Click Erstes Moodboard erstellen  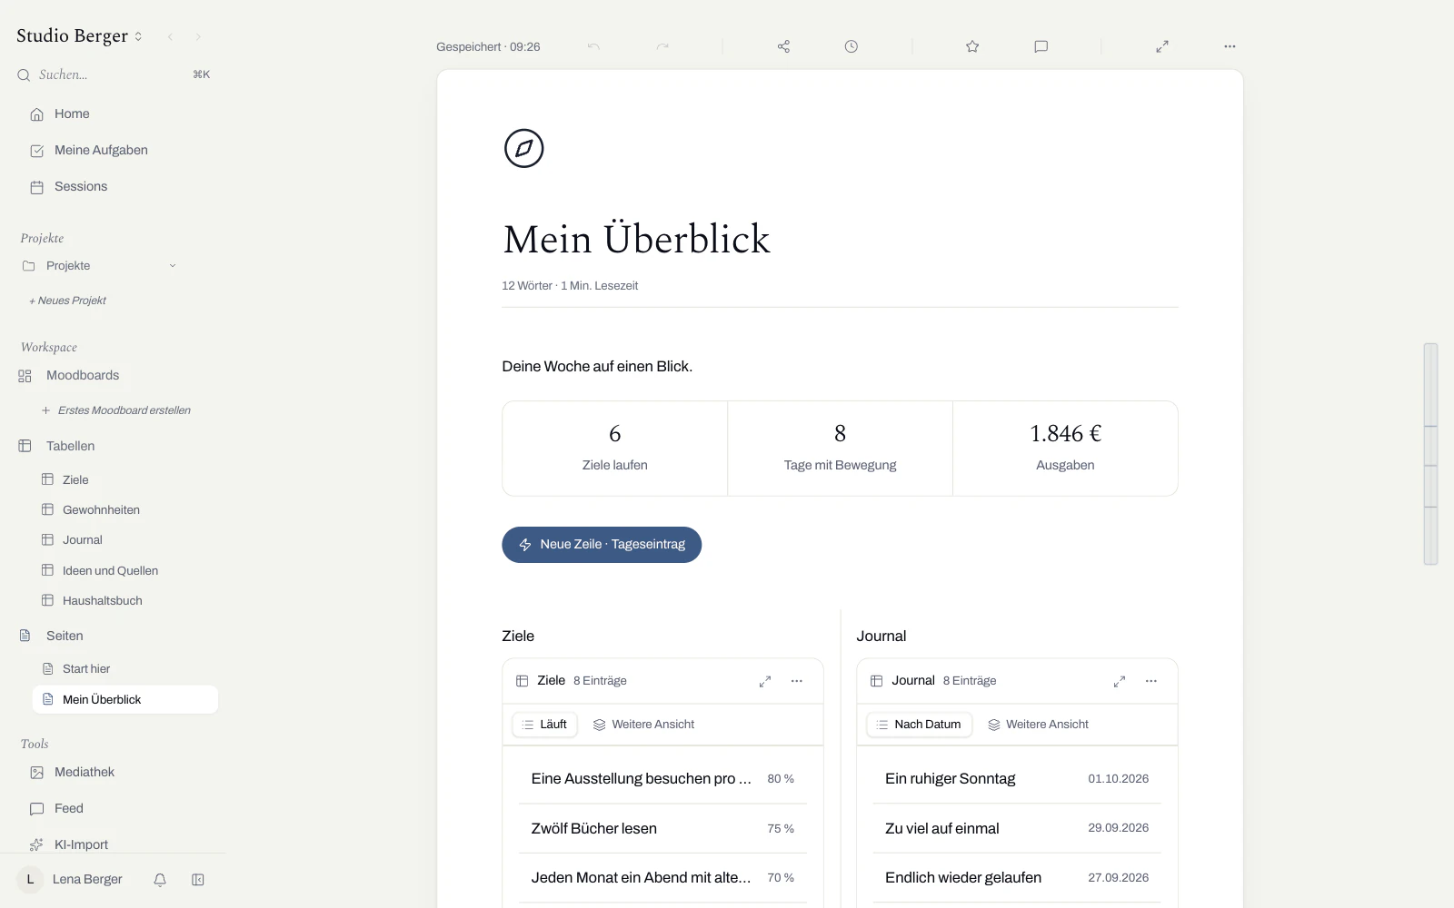click(x=116, y=410)
